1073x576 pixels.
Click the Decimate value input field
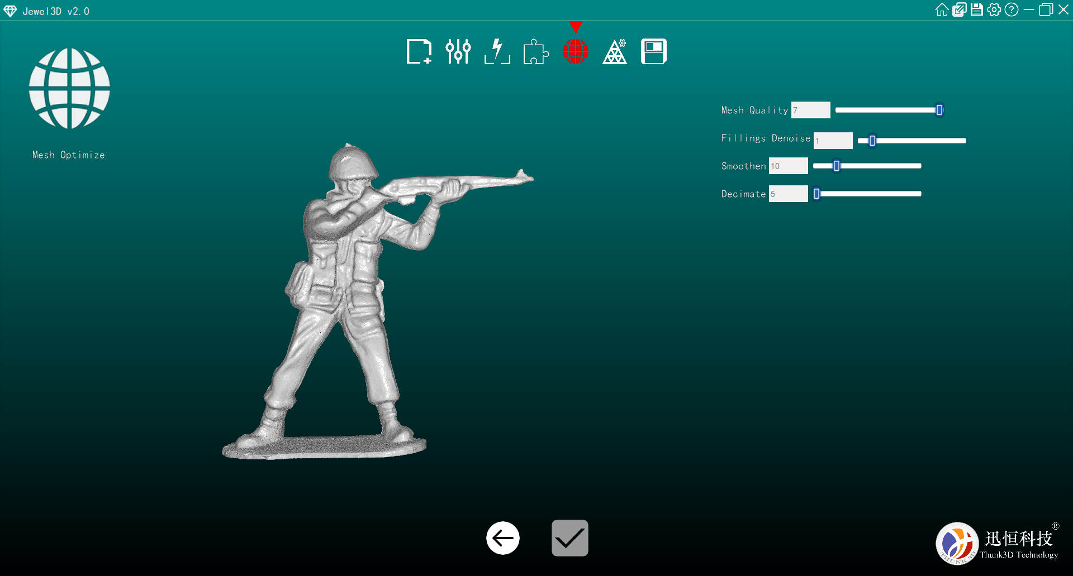click(788, 194)
